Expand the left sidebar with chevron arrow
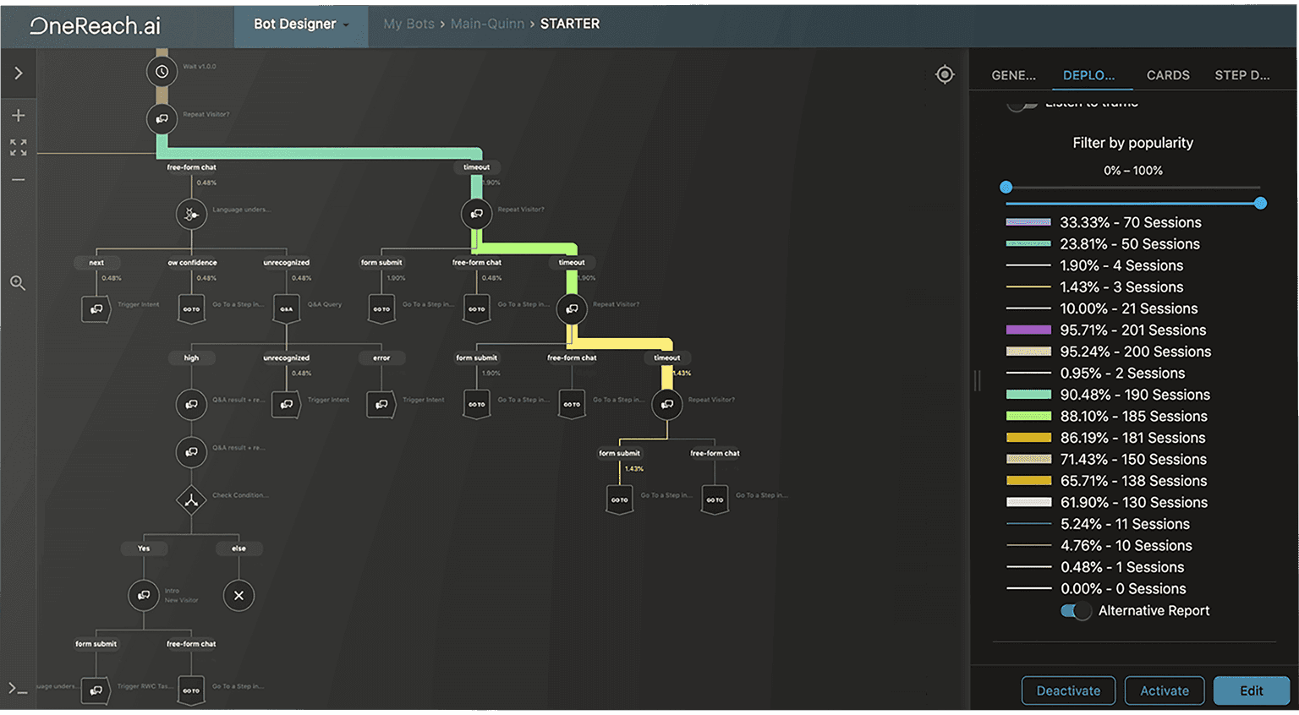This screenshot has width=1299, height=715. 19,74
